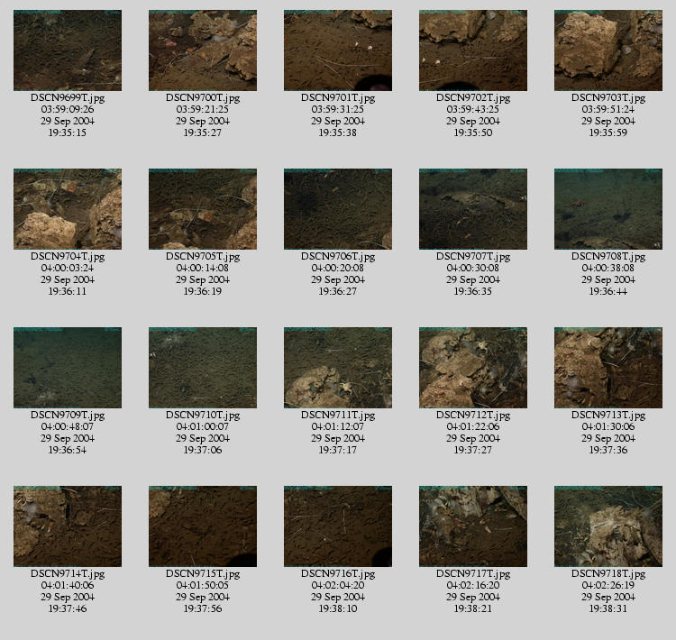Select the clock time 19:38:31
The height and width of the screenshot is (640, 676).
coord(608,608)
